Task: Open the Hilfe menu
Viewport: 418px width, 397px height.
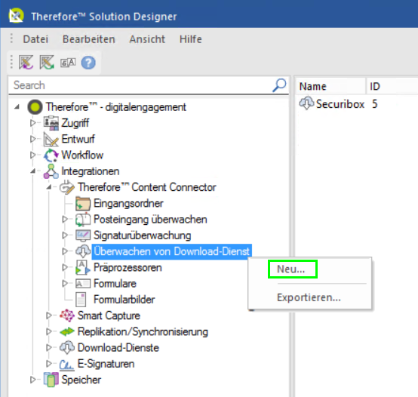Action: point(191,39)
